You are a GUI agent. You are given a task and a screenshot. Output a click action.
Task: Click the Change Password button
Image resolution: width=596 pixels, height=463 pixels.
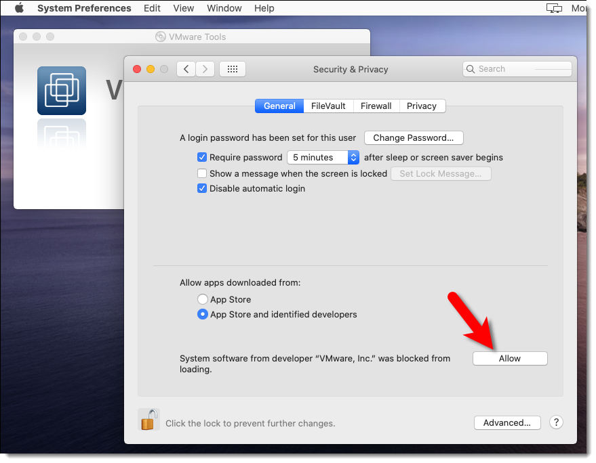(x=414, y=138)
